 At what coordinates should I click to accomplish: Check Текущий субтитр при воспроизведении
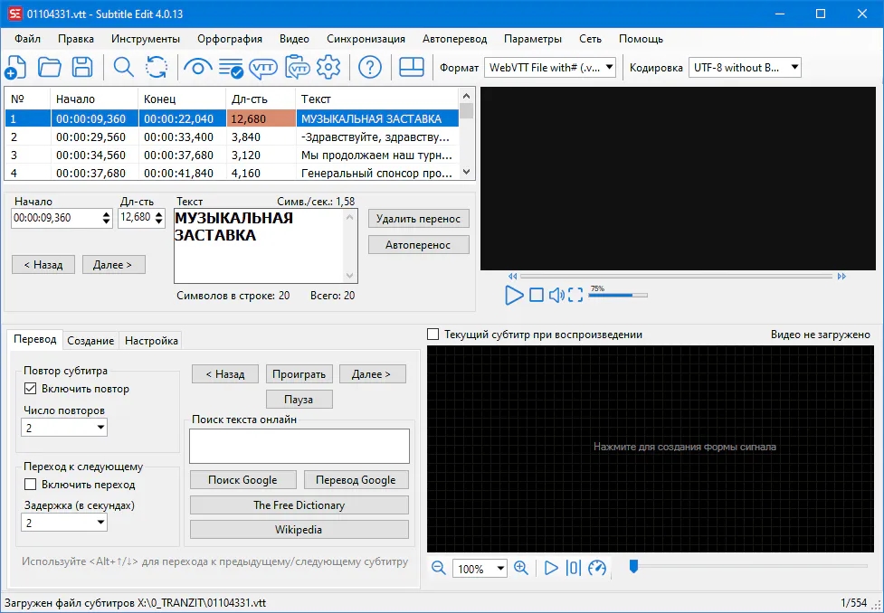[x=433, y=335]
